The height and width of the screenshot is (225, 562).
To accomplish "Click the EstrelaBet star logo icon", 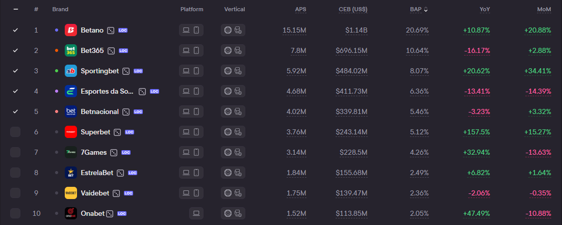I will tap(71, 173).
